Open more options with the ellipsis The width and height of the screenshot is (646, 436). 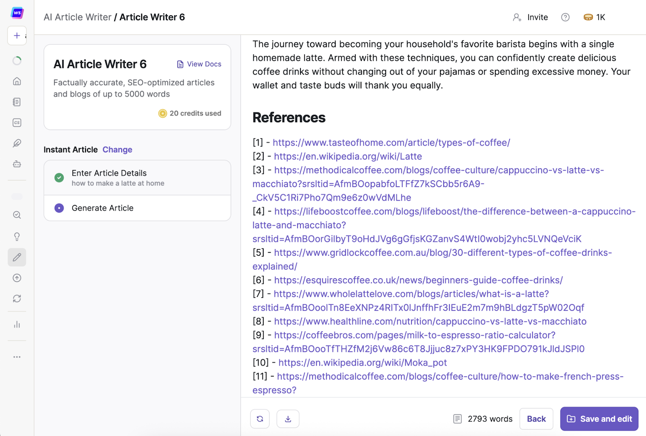click(x=17, y=357)
